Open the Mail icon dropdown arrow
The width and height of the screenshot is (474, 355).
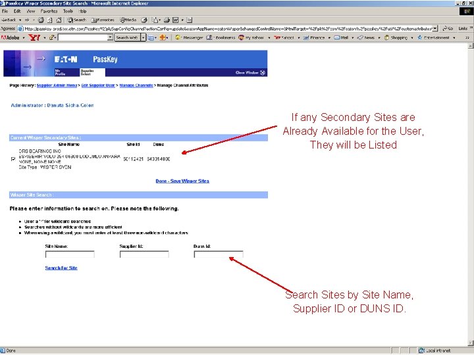[x=159, y=20]
